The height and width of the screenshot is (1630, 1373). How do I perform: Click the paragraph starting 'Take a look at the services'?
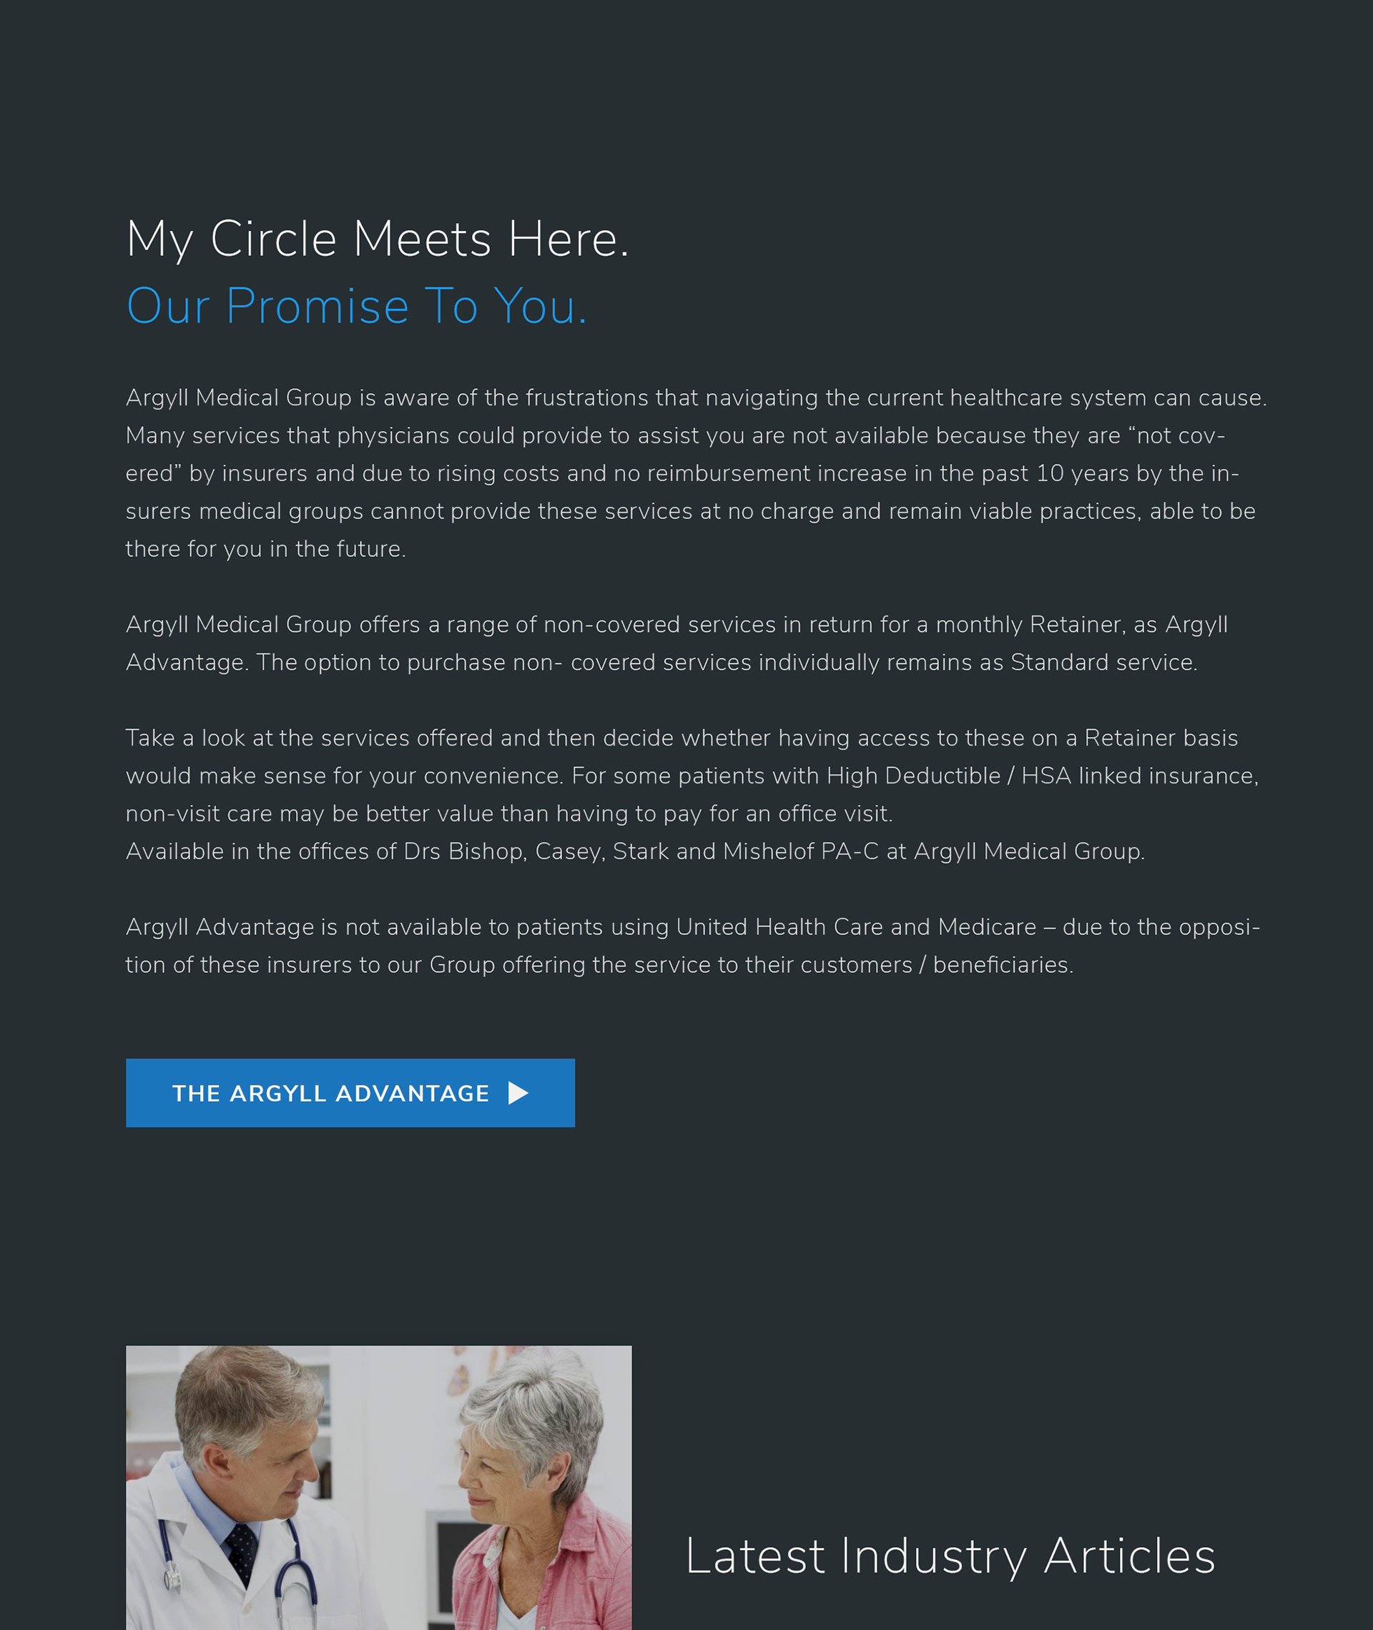click(692, 776)
